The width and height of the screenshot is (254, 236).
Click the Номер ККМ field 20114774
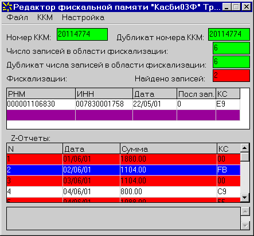pyautogui.click(x=82, y=34)
